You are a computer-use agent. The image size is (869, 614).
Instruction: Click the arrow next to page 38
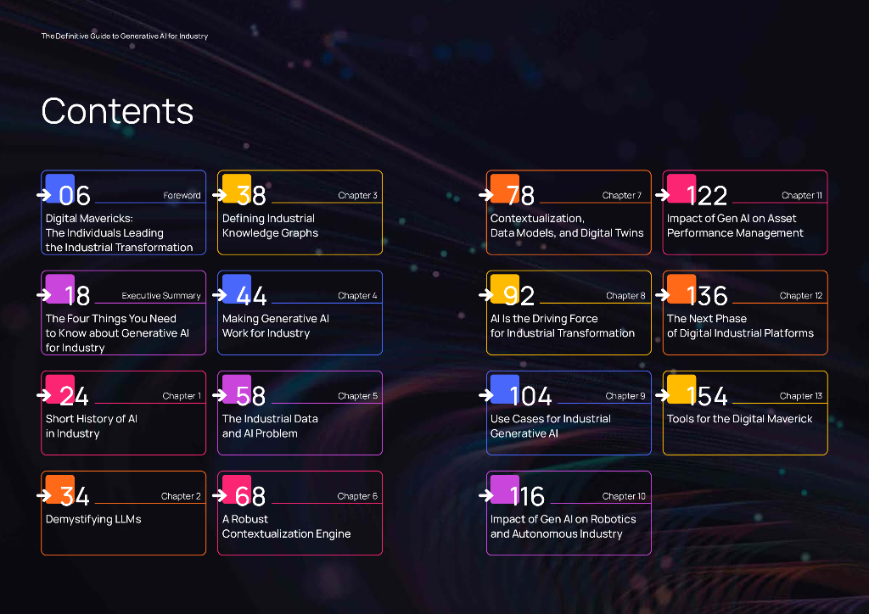click(220, 195)
